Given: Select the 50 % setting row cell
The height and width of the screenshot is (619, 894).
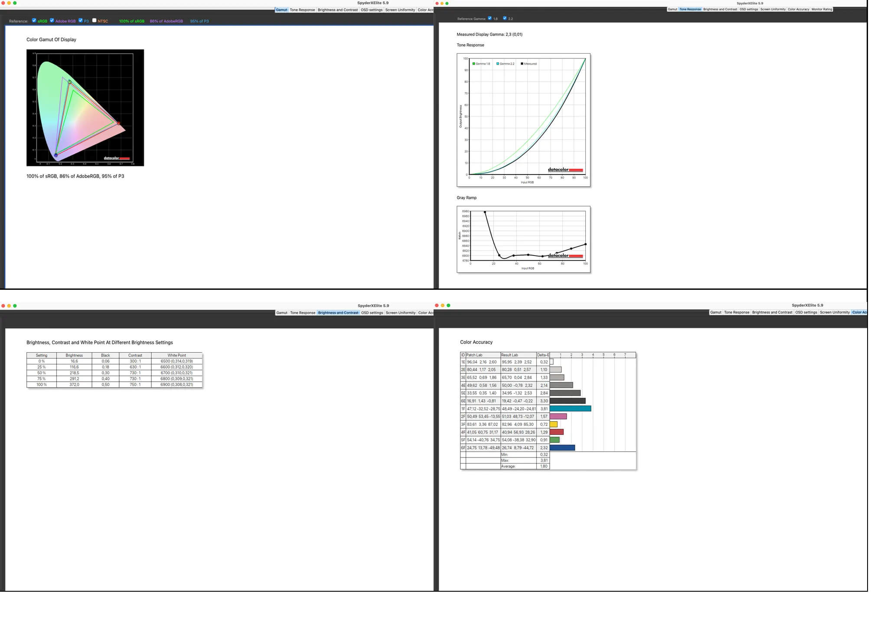Looking at the screenshot, I should 42,373.
